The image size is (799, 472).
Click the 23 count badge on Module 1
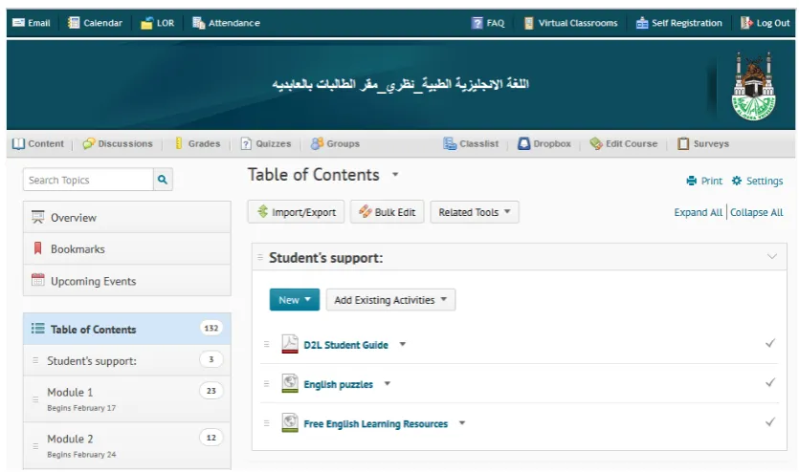pyautogui.click(x=211, y=391)
